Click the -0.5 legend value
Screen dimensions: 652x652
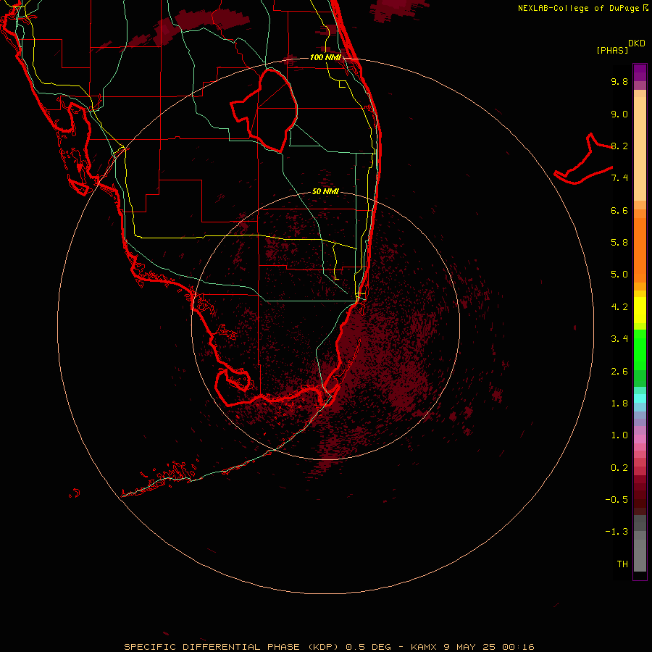click(617, 500)
